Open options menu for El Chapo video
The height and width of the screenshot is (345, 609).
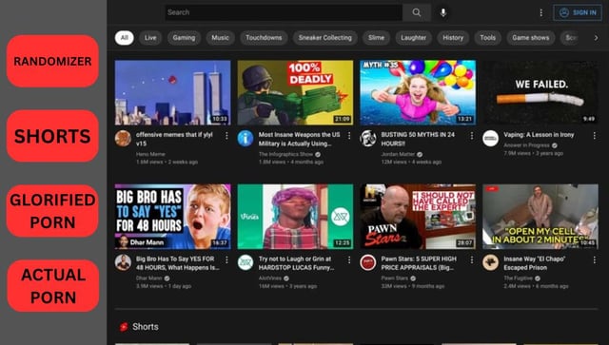point(594,259)
